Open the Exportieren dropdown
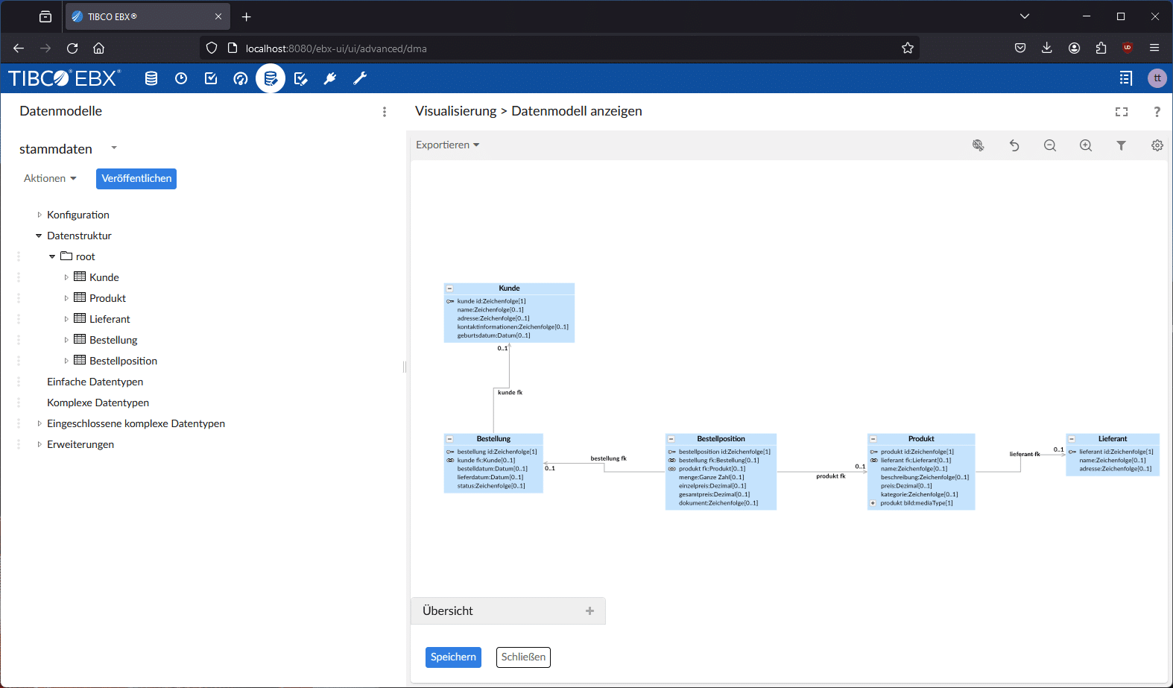 [447, 145]
